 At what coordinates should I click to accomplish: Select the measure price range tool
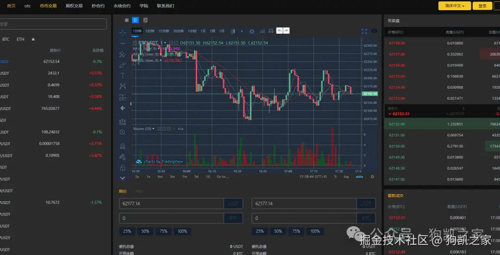[122, 121]
